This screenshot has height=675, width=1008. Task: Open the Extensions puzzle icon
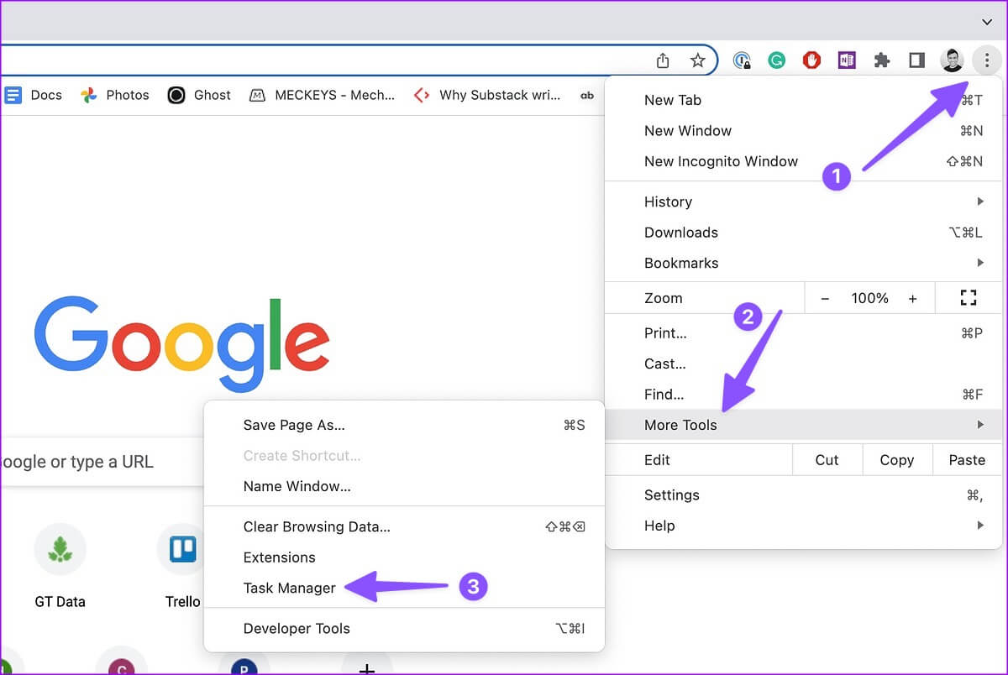pyautogui.click(x=881, y=60)
